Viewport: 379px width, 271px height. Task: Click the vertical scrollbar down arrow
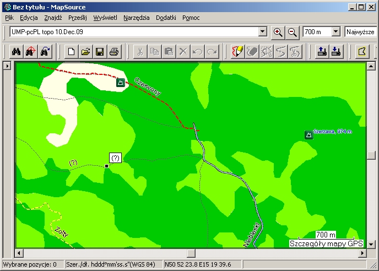point(371,243)
